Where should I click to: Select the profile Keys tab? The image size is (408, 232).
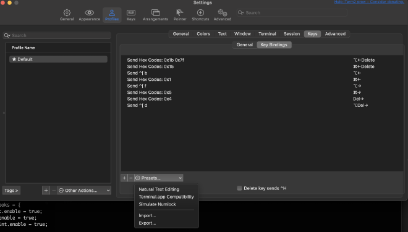click(312, 34)
